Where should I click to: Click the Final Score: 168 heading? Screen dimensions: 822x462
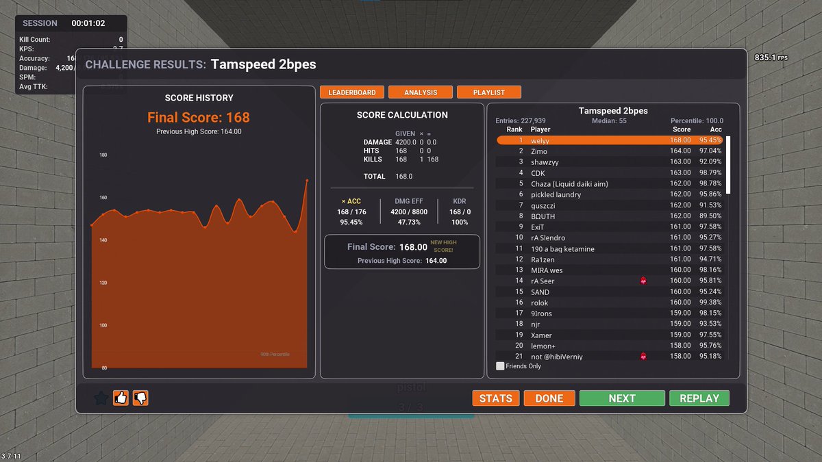[199, 118]
